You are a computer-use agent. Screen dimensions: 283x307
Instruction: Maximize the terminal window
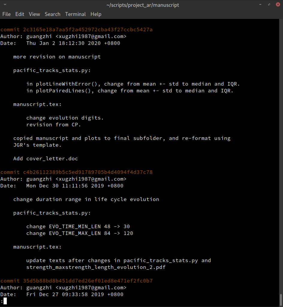269,4
